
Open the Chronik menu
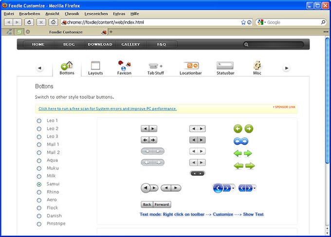pos(72,14)
